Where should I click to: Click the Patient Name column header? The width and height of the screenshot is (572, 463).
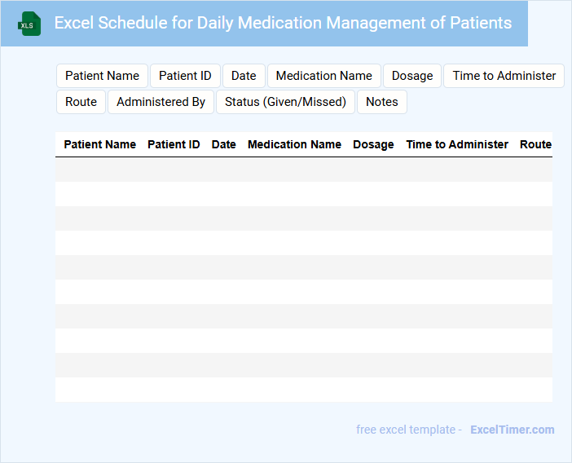click(x=99, y=144)
